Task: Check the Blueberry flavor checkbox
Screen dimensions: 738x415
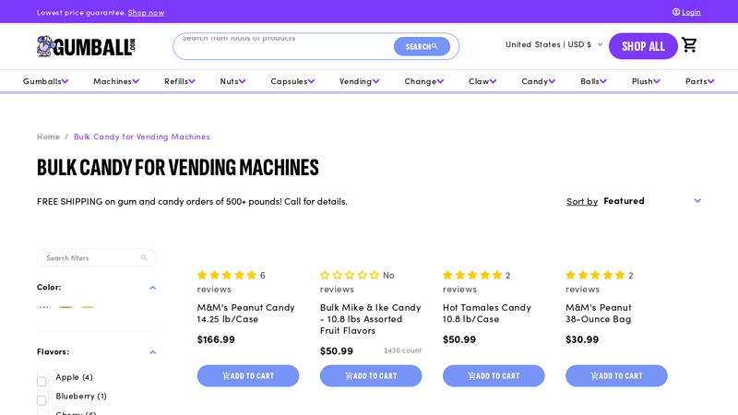Action: point(42,399)
